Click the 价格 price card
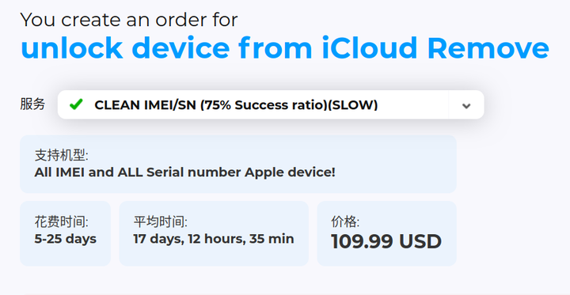The width and height of the screenshot is (570, 295). click(387, 233)
